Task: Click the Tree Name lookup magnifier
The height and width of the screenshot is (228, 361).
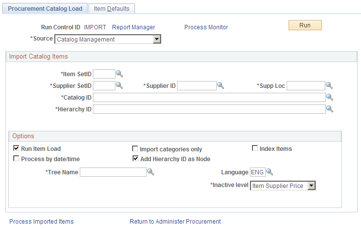Action: pos(151,172)
